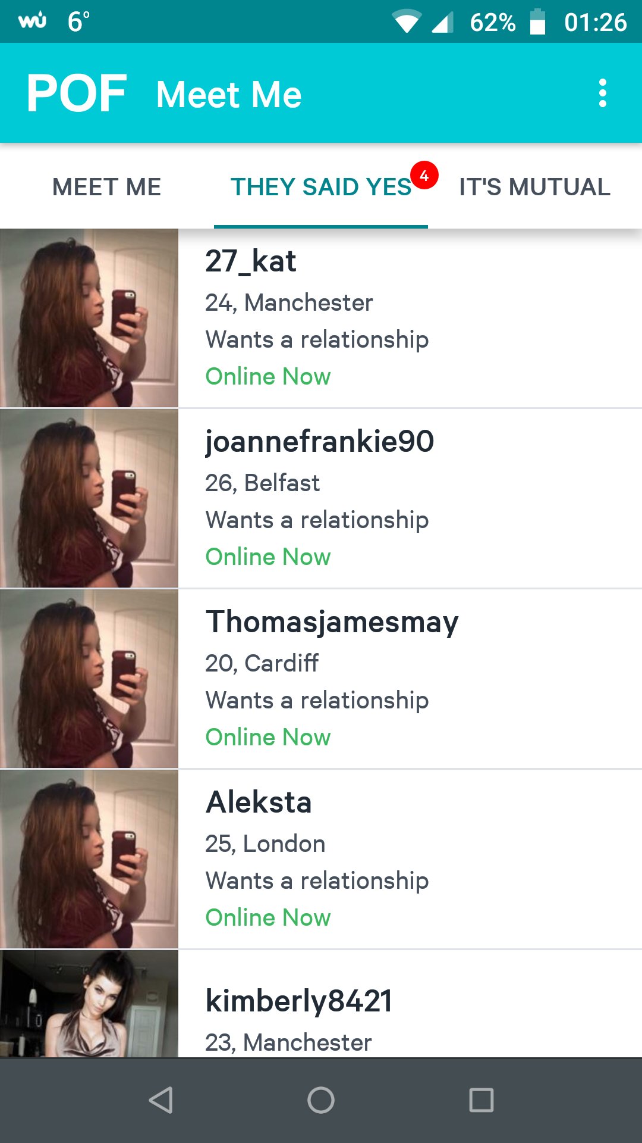Select the THEY SAID YES tab

point(321,187)
